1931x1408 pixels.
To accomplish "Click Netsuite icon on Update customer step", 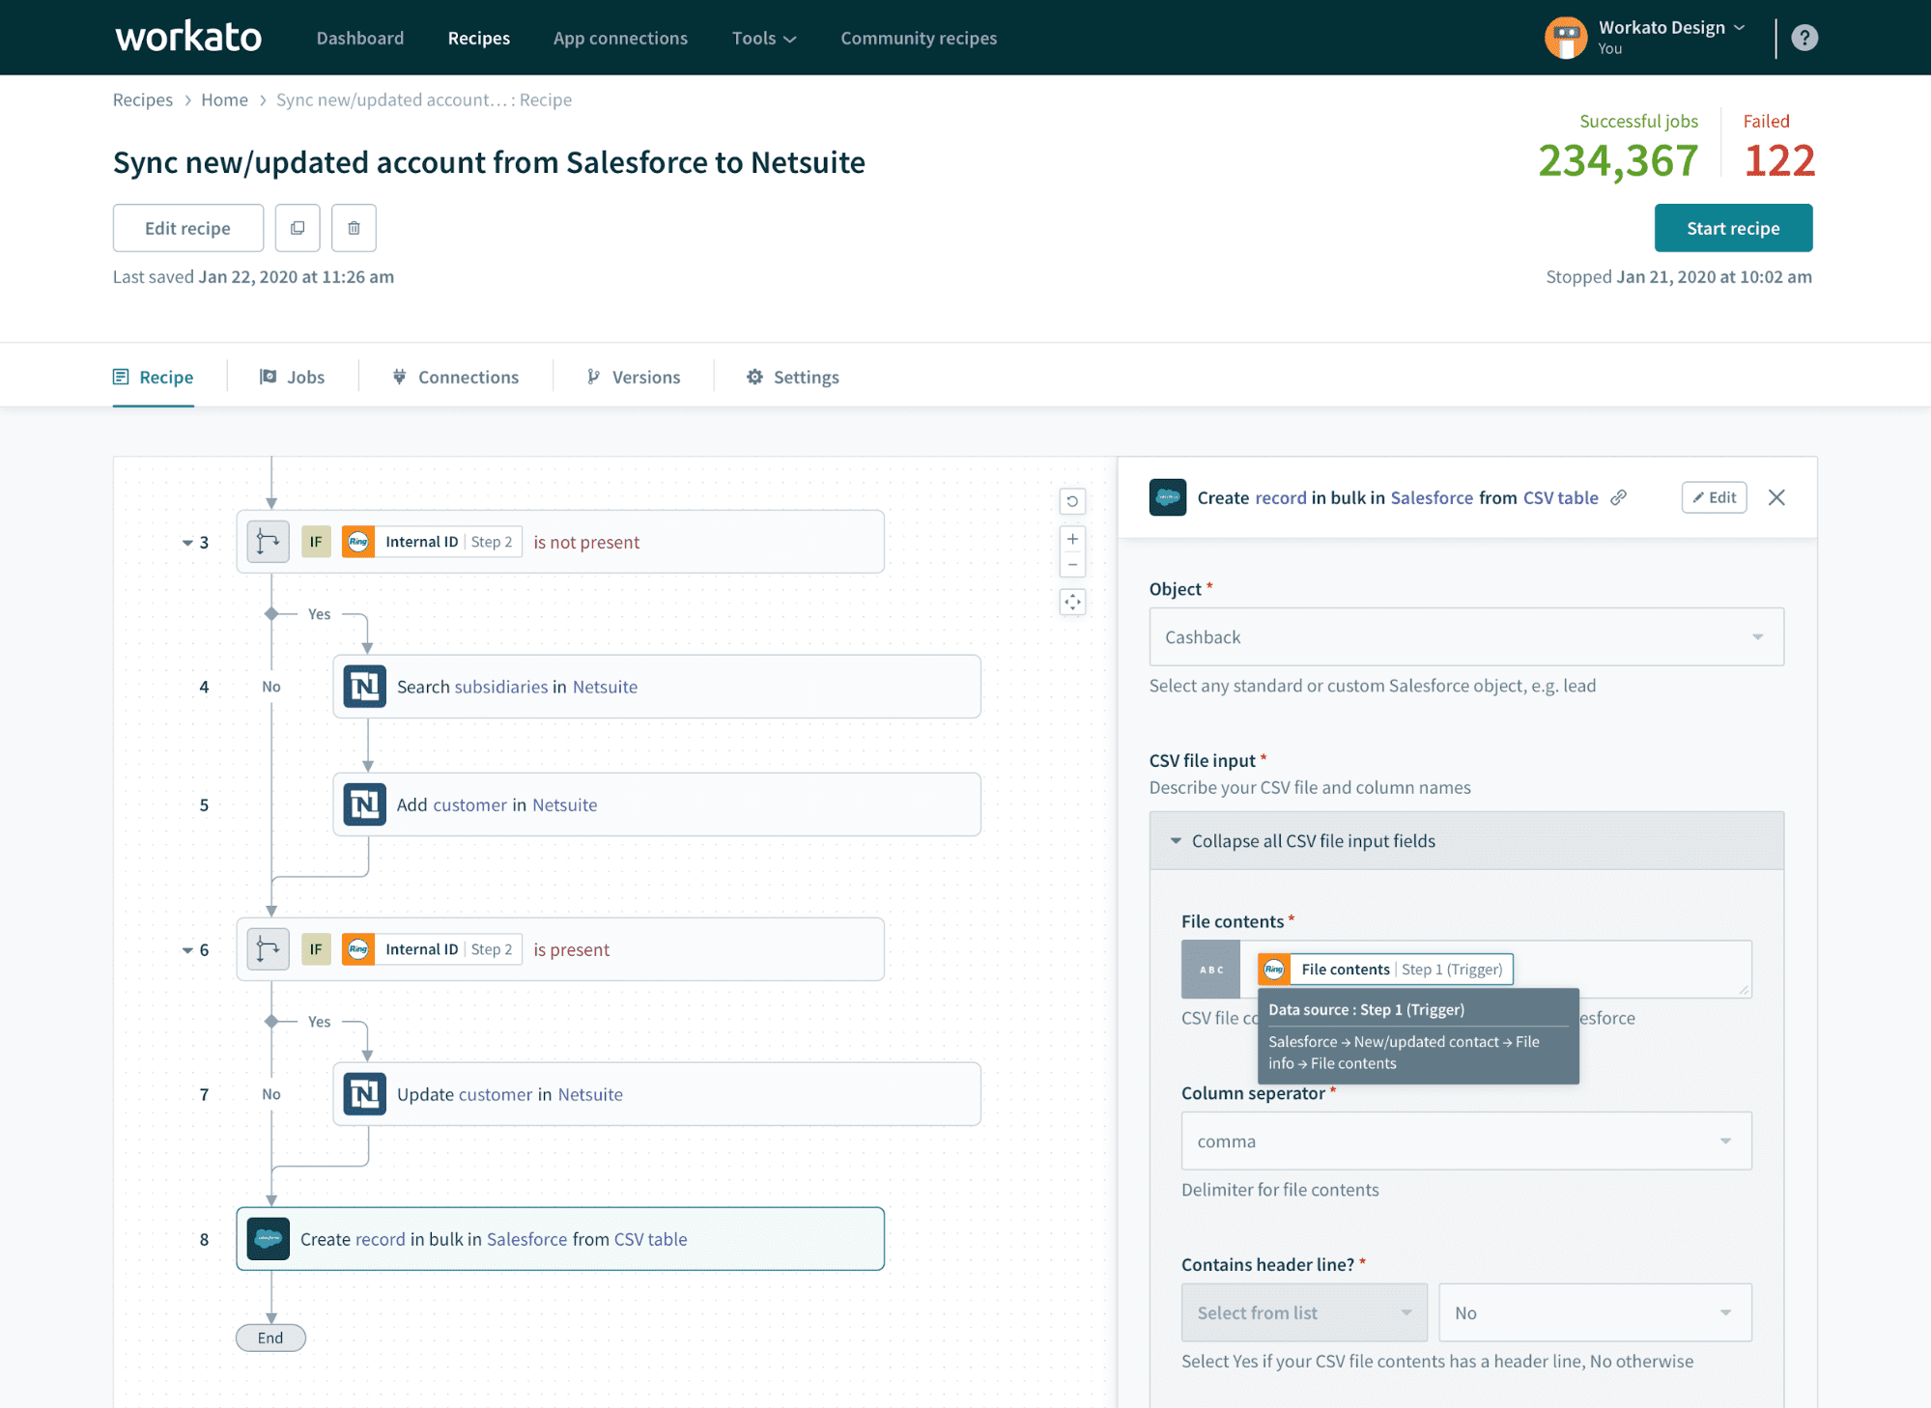I will (365, 1094).
